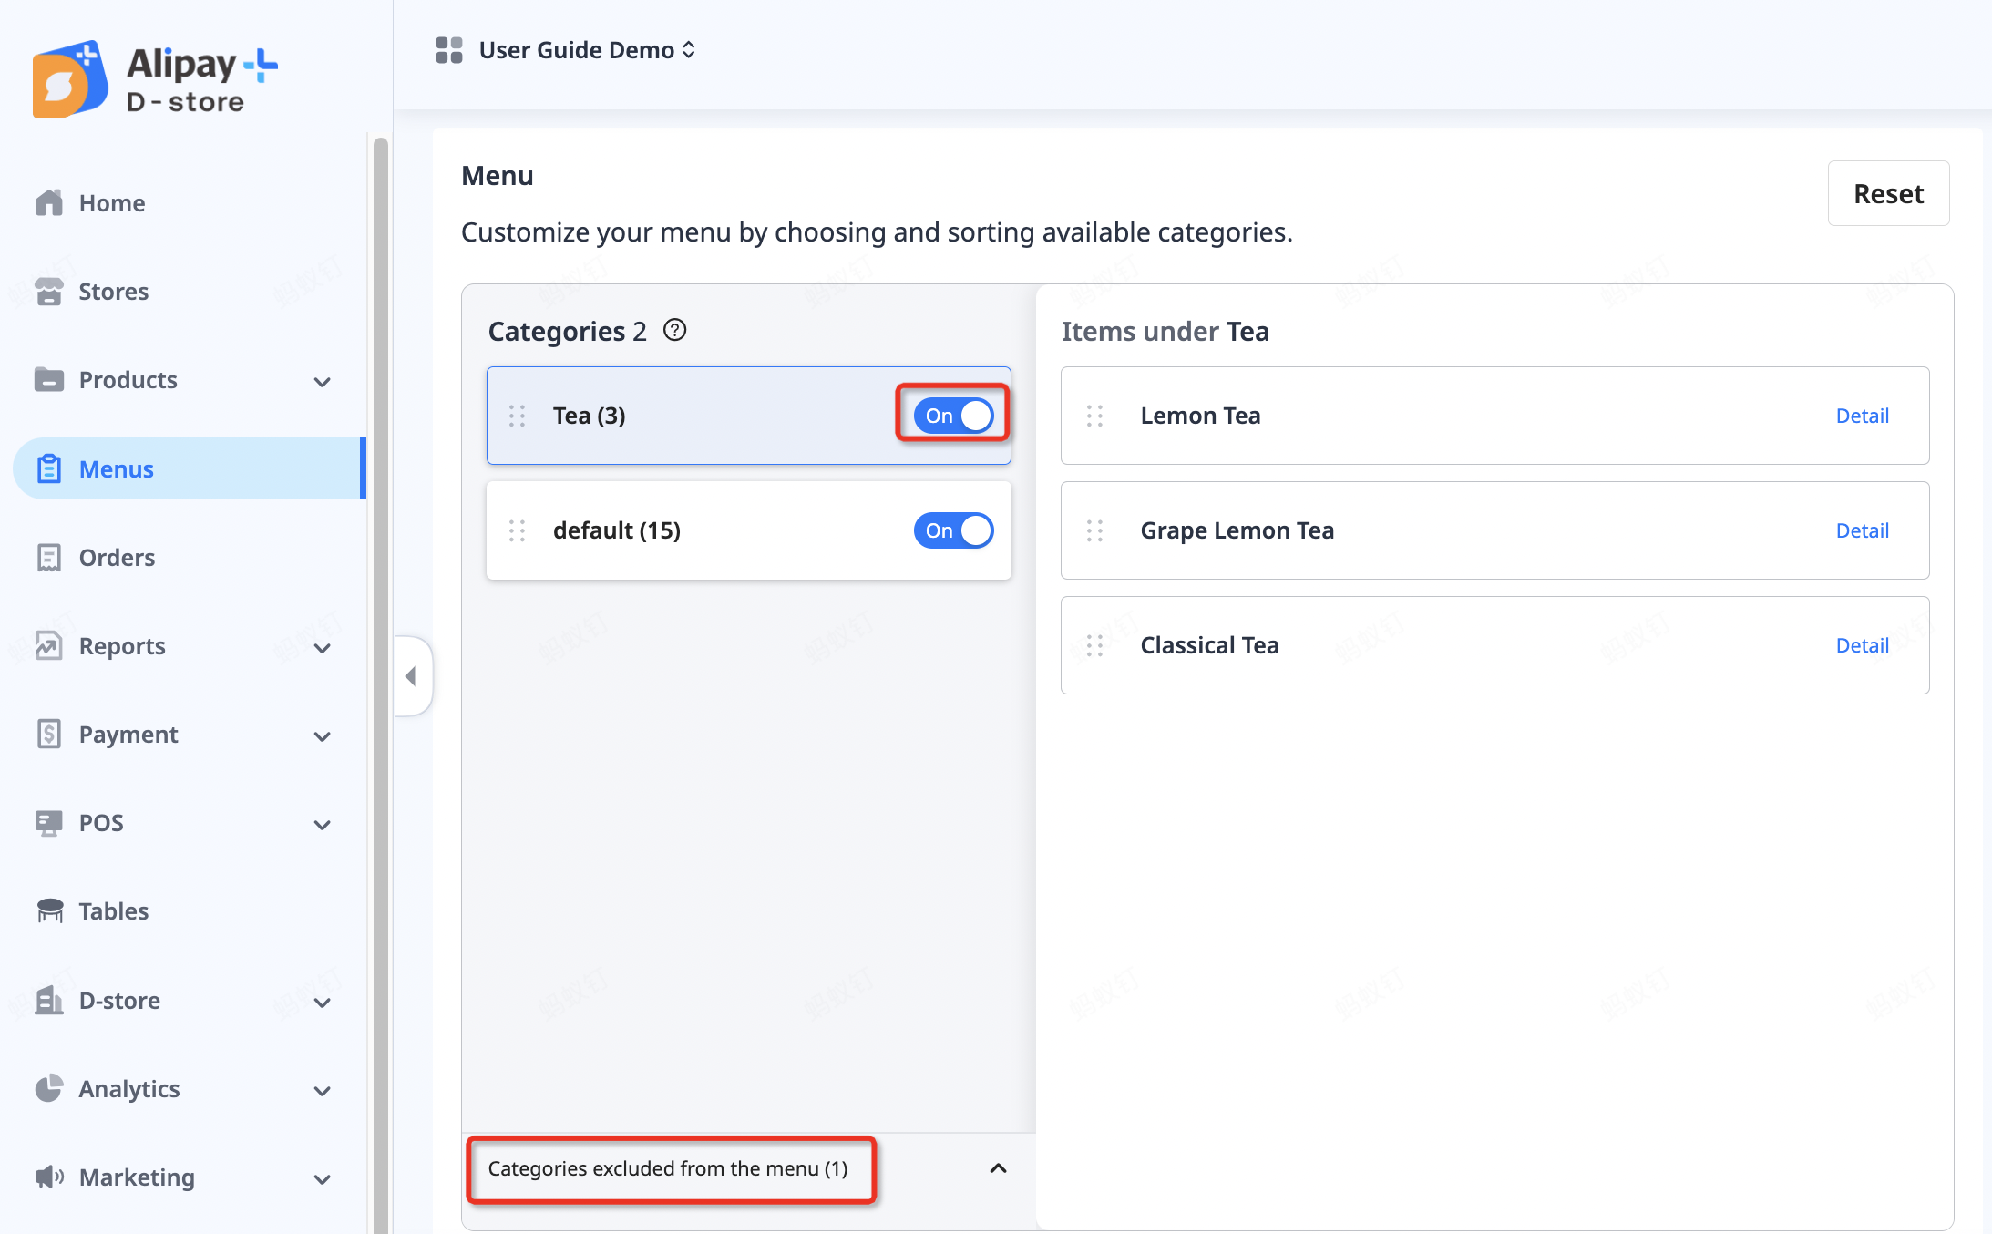Toggle the default category switch

953,530
